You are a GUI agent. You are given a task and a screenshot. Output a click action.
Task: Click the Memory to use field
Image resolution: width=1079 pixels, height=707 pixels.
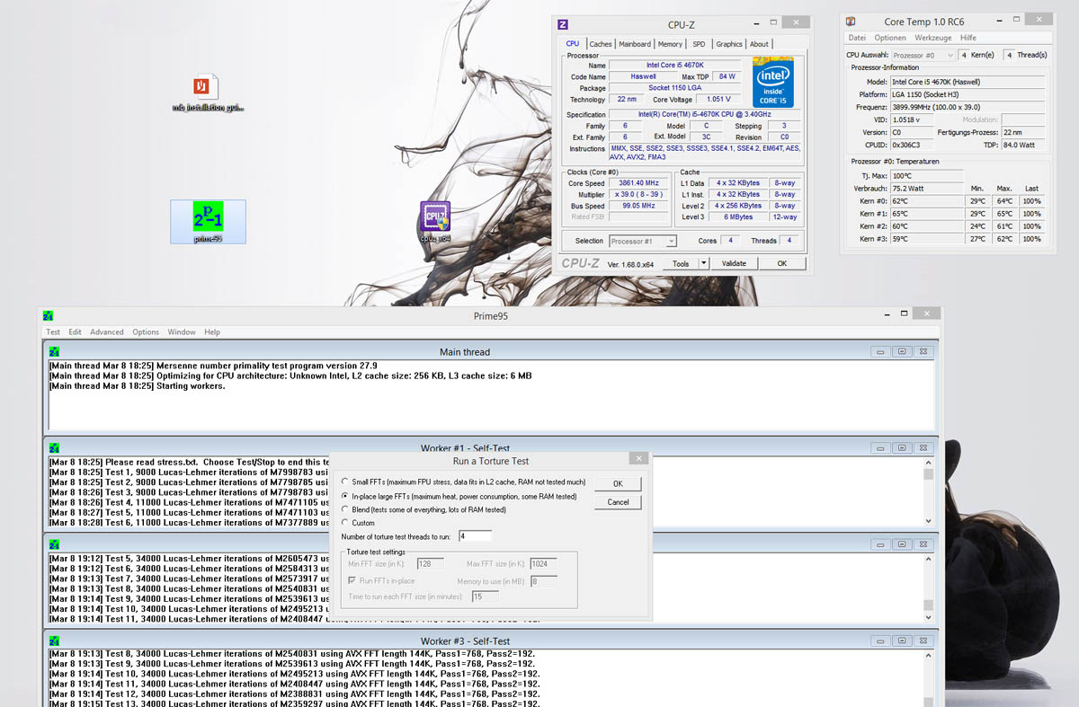tap(542, 581)
